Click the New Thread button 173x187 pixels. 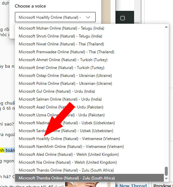132,185
